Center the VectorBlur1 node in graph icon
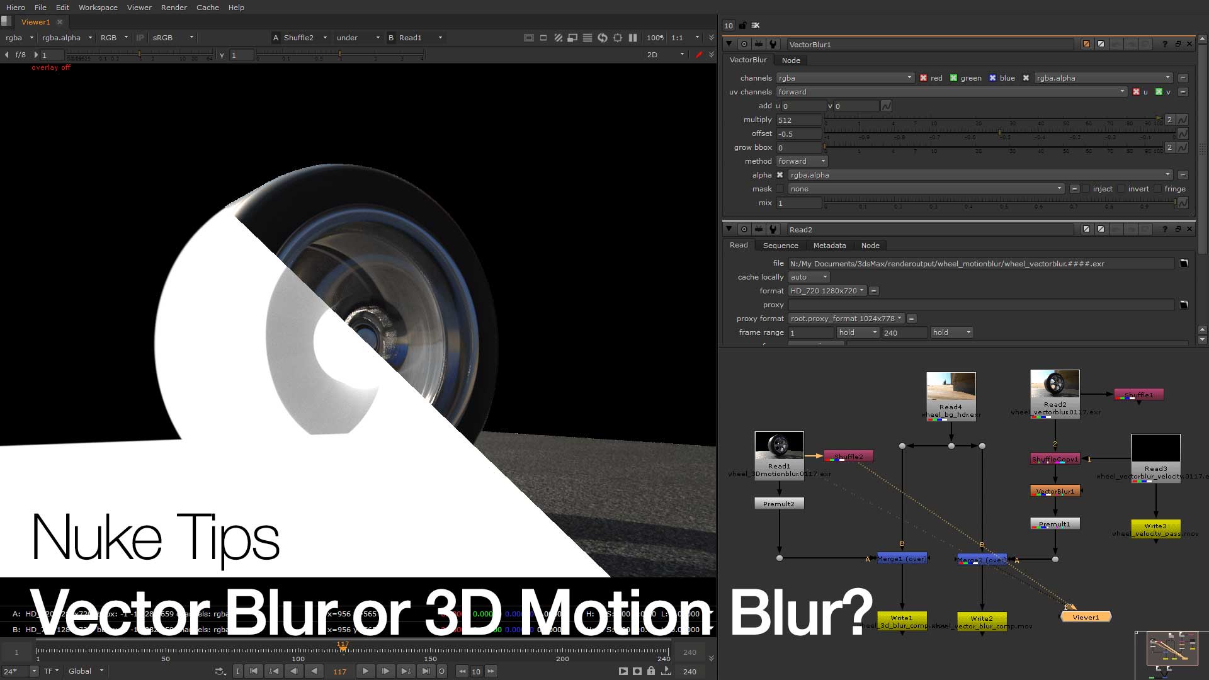This screenshot has width=1209, height=680. (744, 44)
